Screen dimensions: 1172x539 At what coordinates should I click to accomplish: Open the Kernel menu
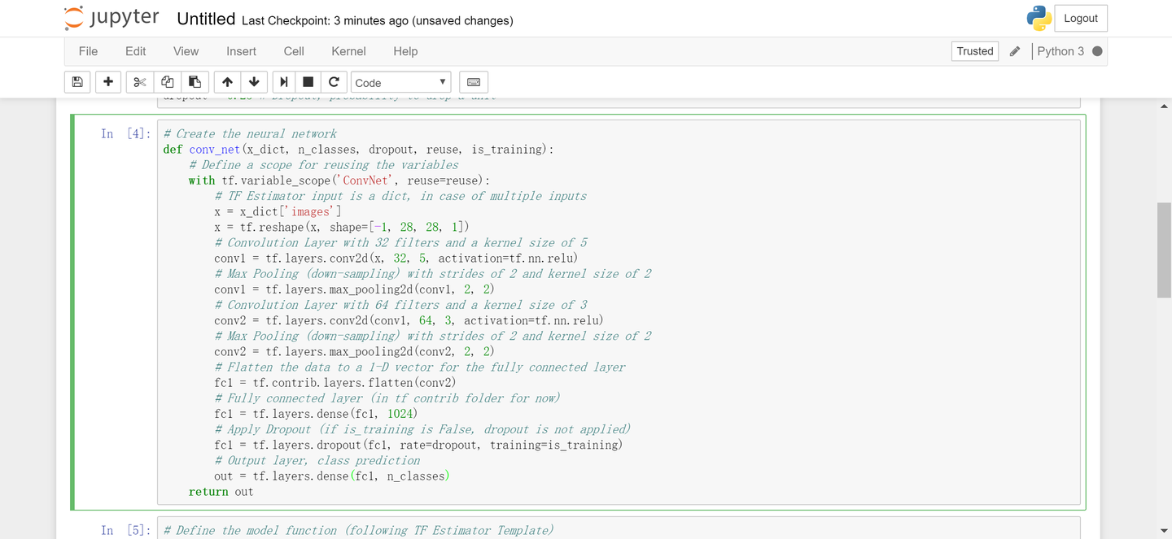click(x=348, y=51)
